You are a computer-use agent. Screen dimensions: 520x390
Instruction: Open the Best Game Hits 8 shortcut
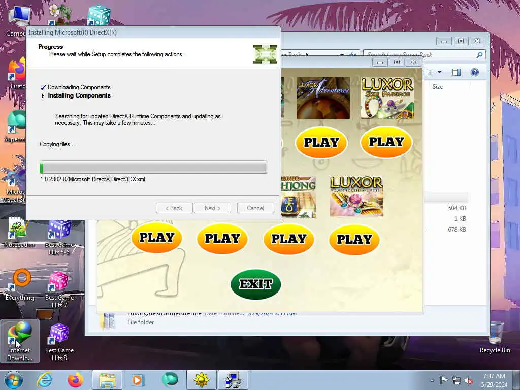pos(59,342)
